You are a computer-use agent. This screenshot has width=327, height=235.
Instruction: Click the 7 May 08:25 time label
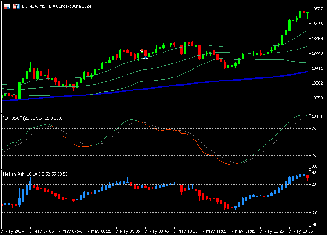point(99,231)
